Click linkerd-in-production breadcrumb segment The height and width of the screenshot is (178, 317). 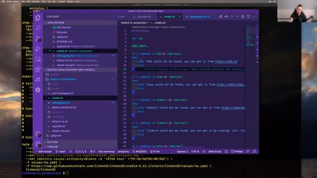pyautogui.click(x=134, y=23)
